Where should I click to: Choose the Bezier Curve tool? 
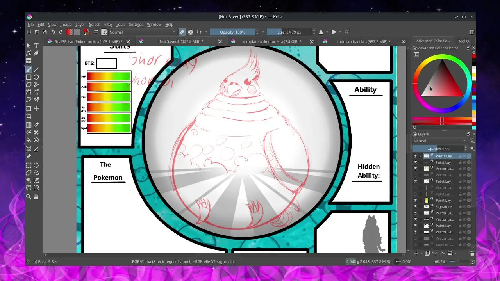click(29, 92)
